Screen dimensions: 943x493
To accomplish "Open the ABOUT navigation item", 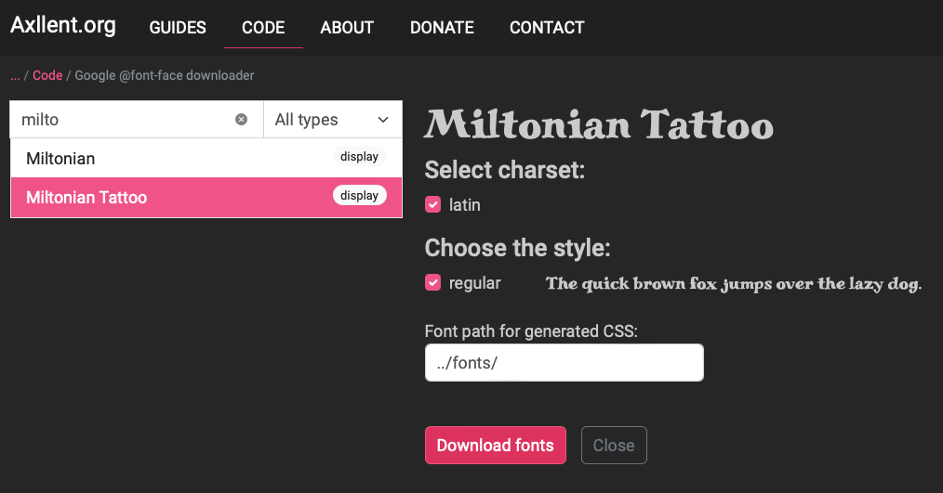I will (347, 28).
